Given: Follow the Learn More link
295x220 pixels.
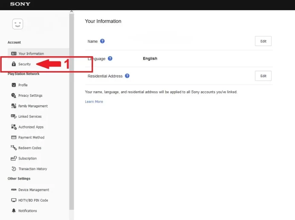Looking at the screenshot, I should [94, 101].
